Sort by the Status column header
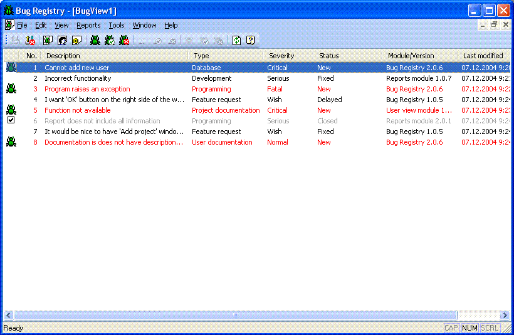Image resolution: width=514 pixels, height=335 pixels. pos(348,56)
